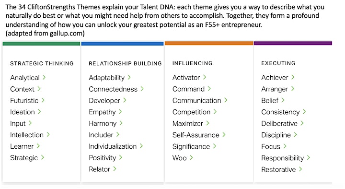Click the blue Relationship Building bar
This screenshot has height=189, width=345.
122,43
